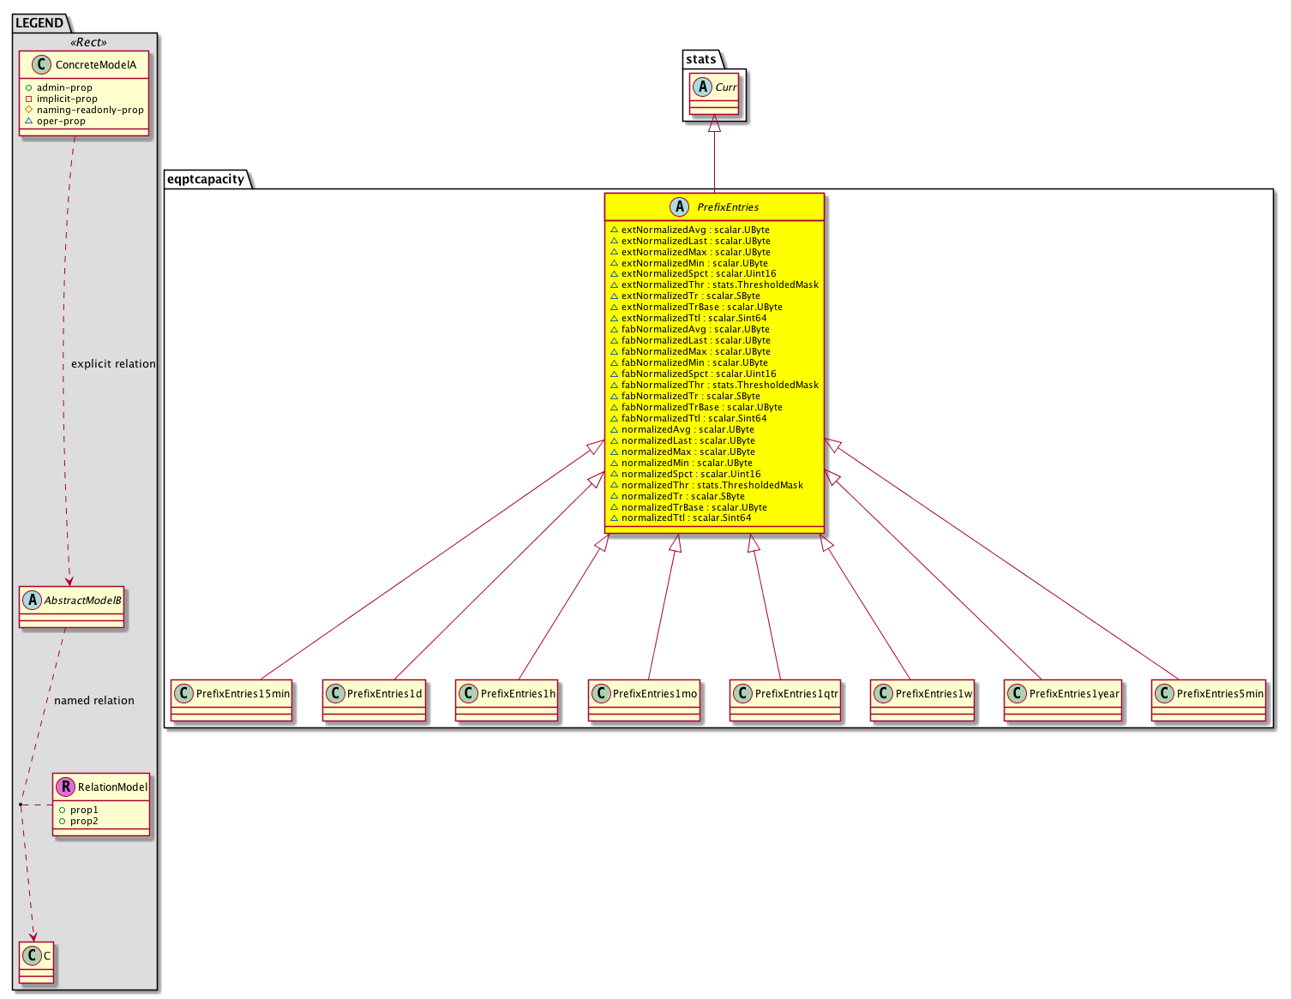Click the PrefixEntries1h class name

(x=518, y=694)
